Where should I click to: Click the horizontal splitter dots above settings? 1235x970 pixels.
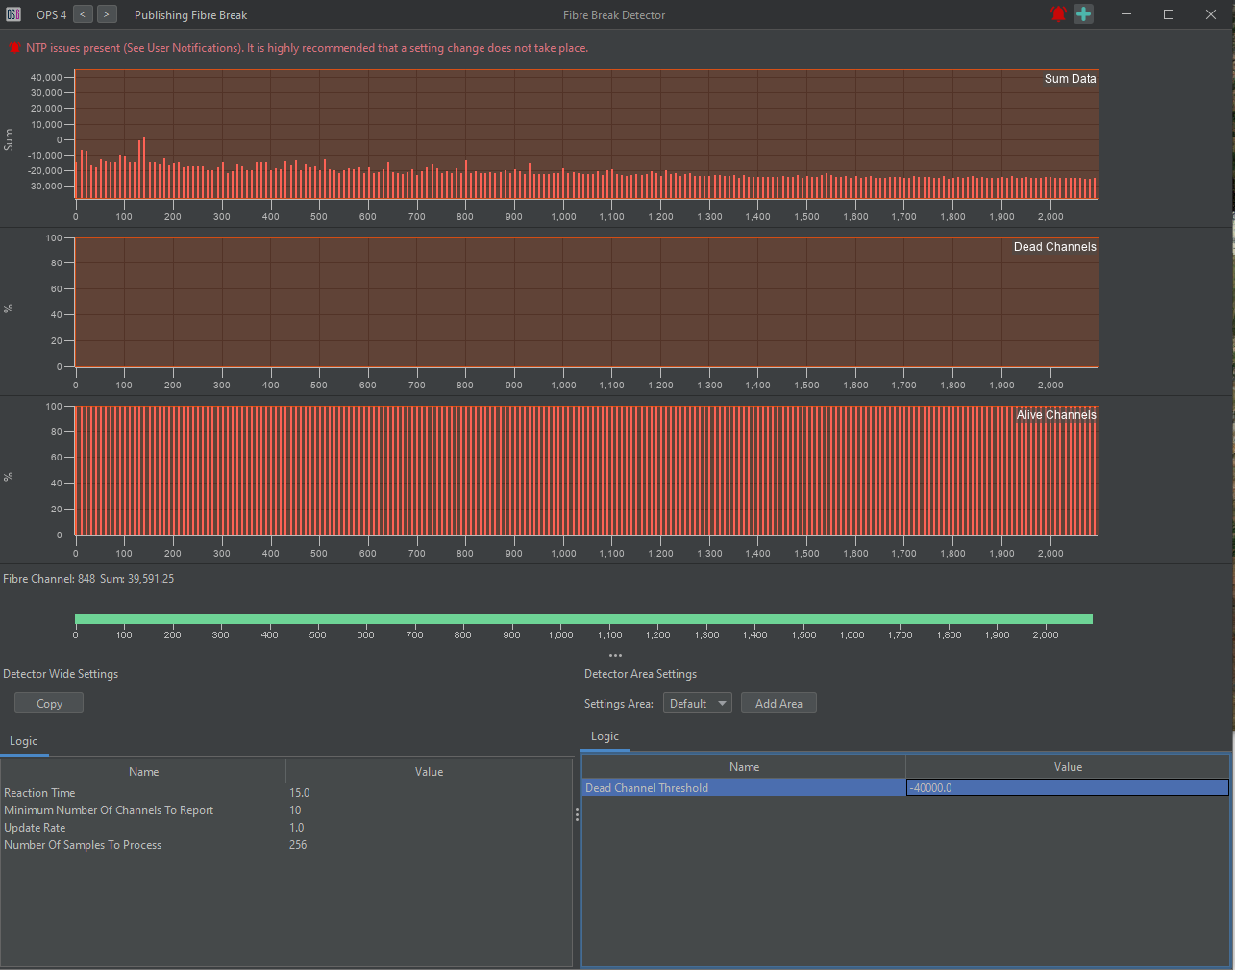pos(615,655)
